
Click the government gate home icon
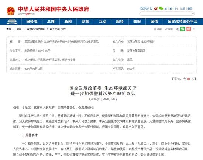pyautogui.click(x=12, y=22)
